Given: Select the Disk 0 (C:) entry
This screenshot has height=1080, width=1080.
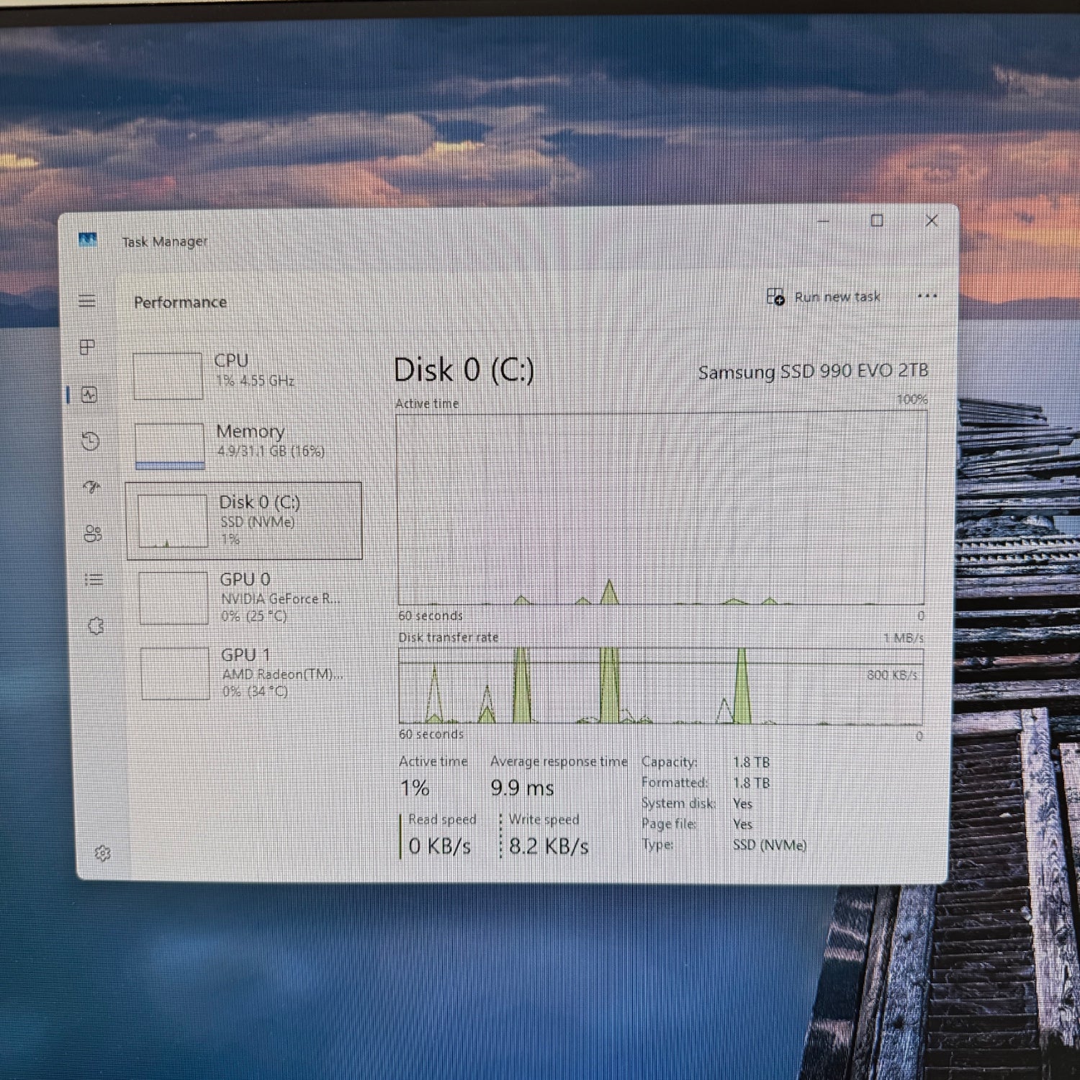Looking at the screenshot, I should coord(244,521).
